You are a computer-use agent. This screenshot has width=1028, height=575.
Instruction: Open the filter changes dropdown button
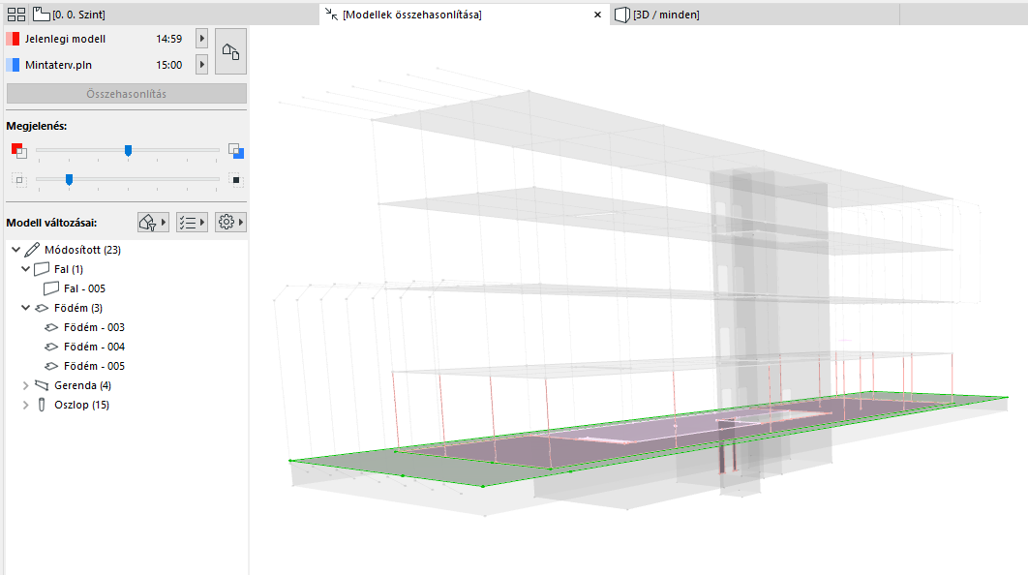[x=153, y=223]
